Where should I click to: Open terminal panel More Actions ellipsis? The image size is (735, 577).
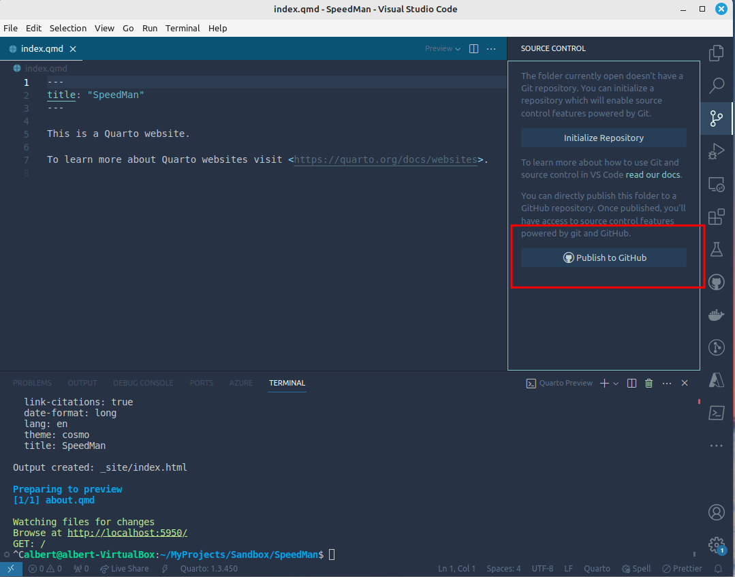[x=667, y=384]
